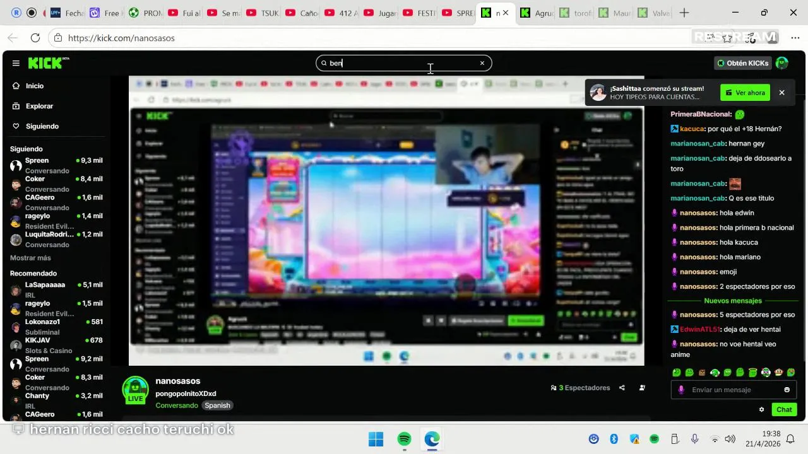Switch to the '412 A' YouTube tab
Viewport: 808px width, 454px height.
coord(341,13)
